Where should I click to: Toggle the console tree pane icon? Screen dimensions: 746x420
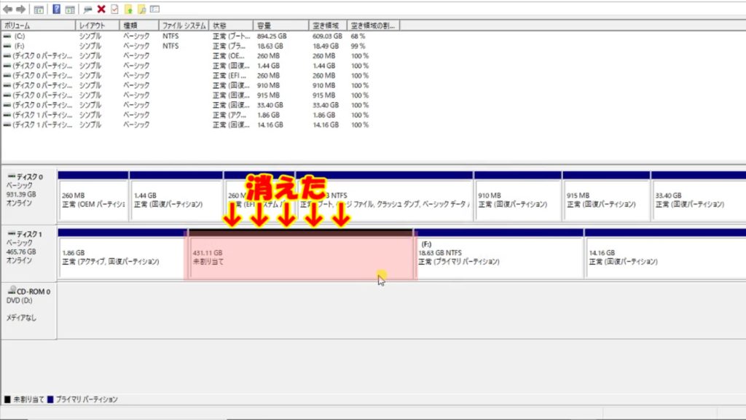point(39,9)
